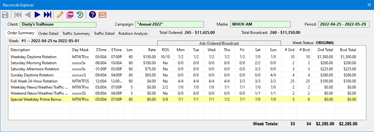
Task: Switch to the Order Detail tab
Action: tap(48, 34)
